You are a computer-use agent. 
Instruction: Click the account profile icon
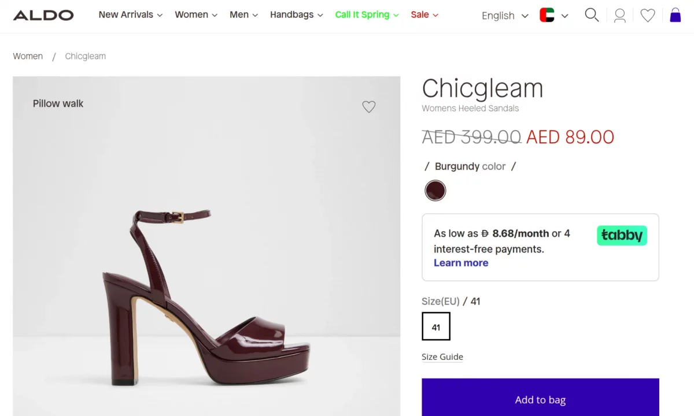[x=619, y=15]
